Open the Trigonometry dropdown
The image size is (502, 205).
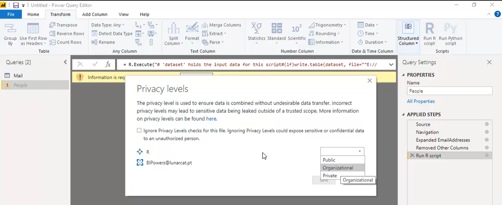[x=327, y=25]
